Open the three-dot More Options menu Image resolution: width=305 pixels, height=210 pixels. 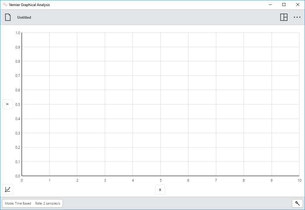point(297,17)
